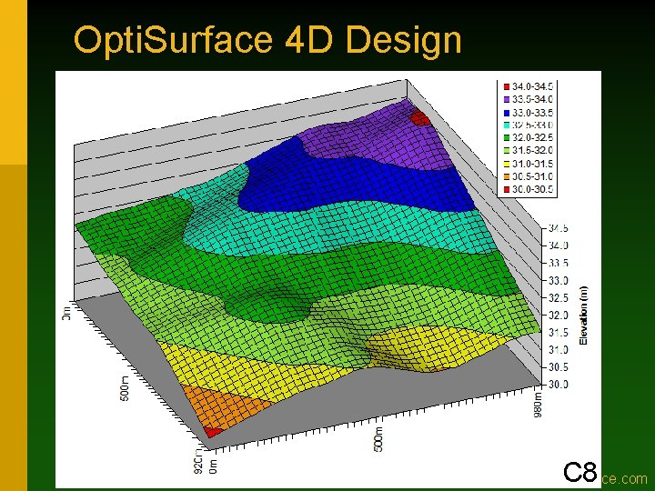Click elevation axis value 32.5
The height and width of the screenshot is (491, 655).
pos(558,297)
